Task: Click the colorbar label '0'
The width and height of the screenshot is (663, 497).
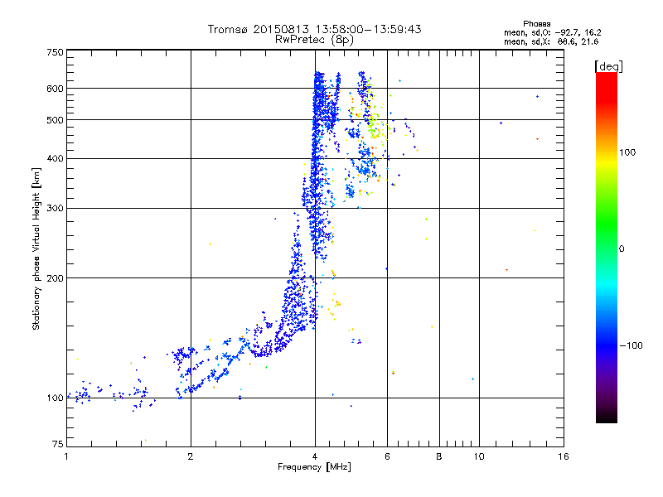Action: [x=622, y=249]
